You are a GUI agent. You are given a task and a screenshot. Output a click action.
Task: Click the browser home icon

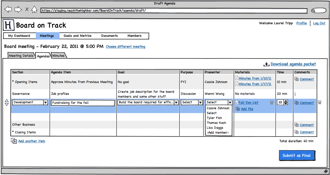point(34,10)
